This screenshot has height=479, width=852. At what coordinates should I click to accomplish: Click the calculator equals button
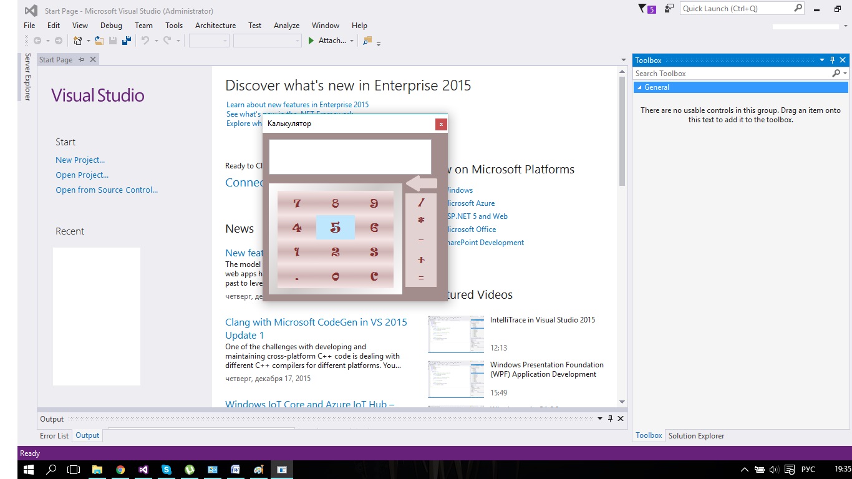tap(421, 278)
